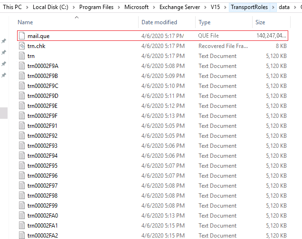Navigate to Exchange Server breadcrumb
The width and height of the screenshot is (302, 239).
[179, 7]
